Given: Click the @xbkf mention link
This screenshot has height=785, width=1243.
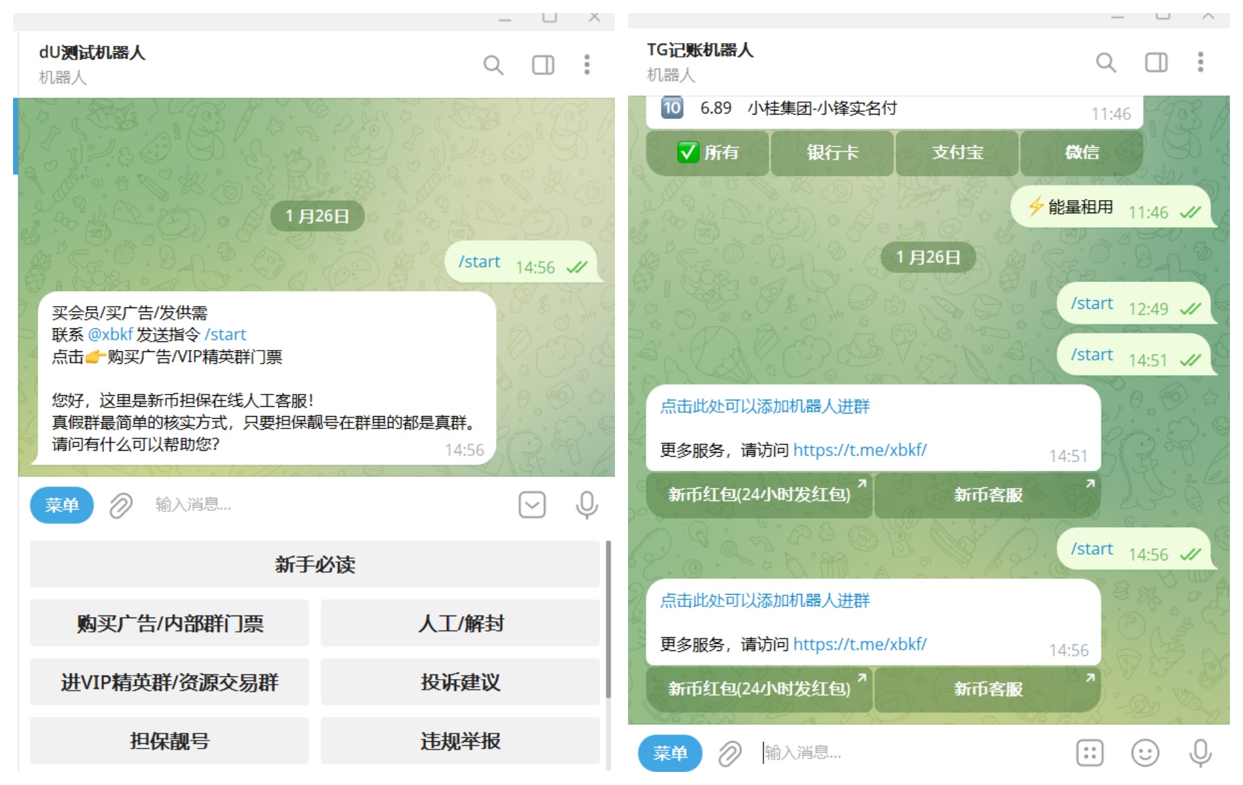Looking at the screenshot, I should (111, 335).
